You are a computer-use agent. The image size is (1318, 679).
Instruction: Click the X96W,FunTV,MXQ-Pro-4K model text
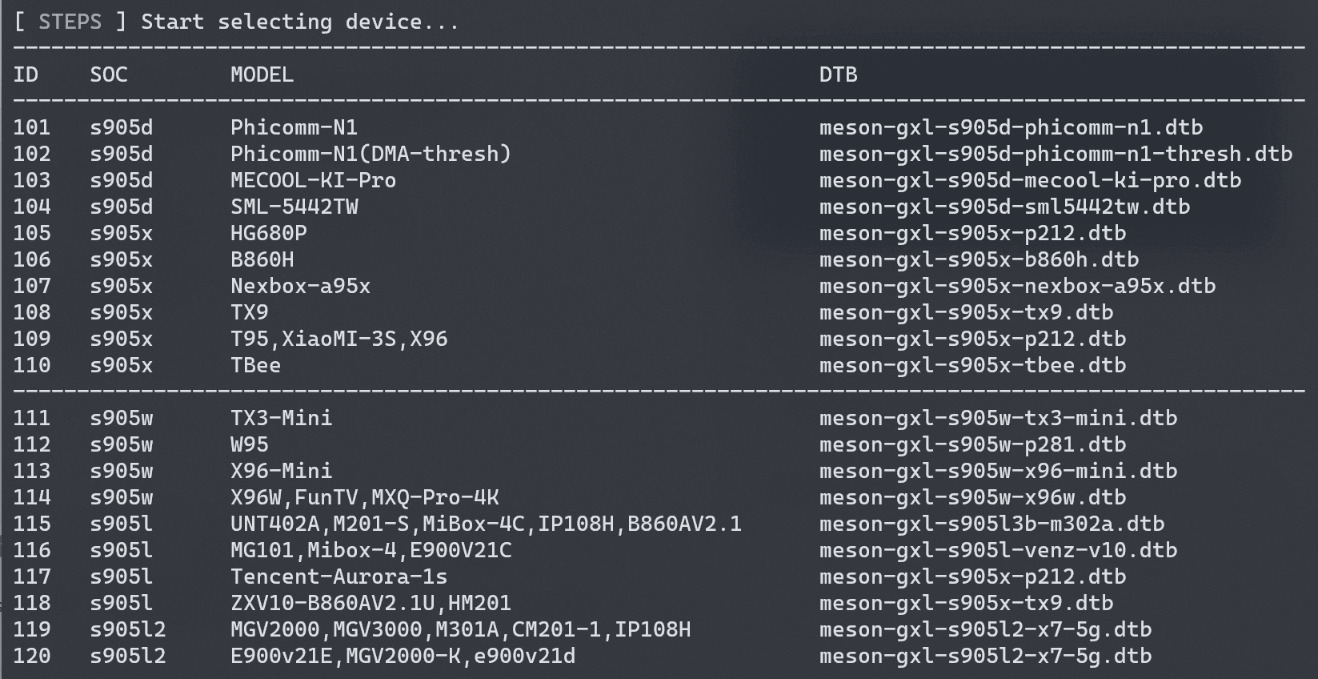[x=365, y=497]
